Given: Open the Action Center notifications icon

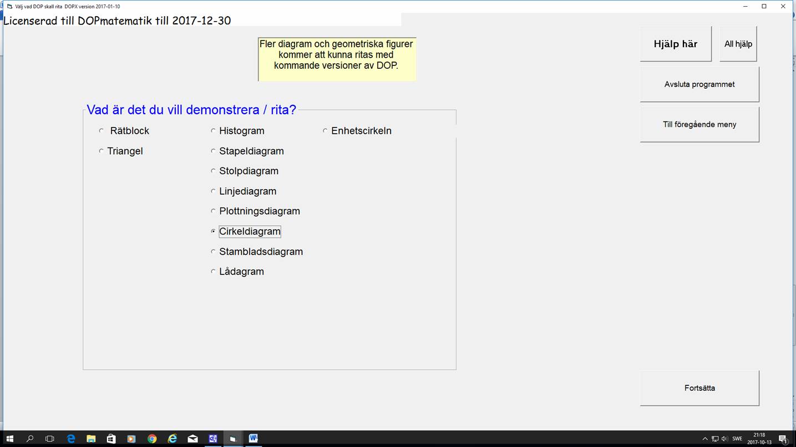Looking at the screenshot, I should tap(783, 439).
